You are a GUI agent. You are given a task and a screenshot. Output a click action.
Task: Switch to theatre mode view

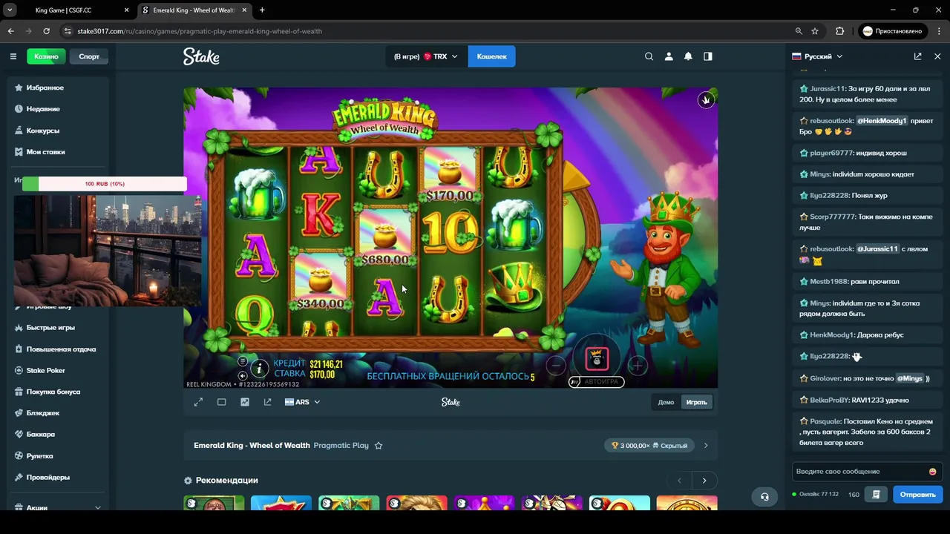pos(221,402)
